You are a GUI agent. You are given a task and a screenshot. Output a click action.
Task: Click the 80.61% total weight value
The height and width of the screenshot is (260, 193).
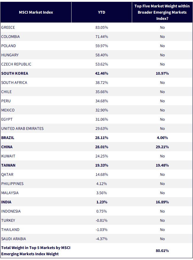coord(162,251)
